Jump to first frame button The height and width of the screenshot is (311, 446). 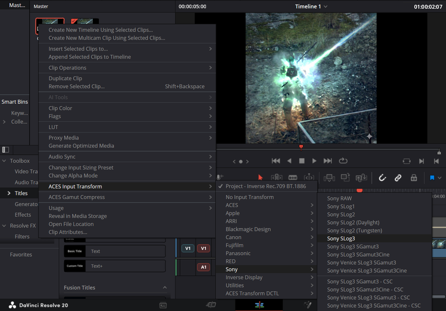[x=276, y=161]
